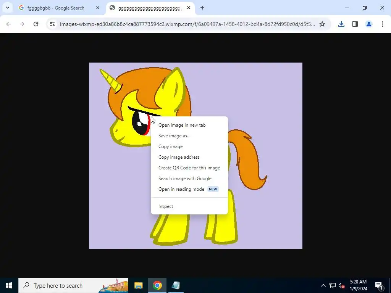This screenshot has width=391, height=293.
Task: Close the Chrome window
Action: (x=382, y=8)
